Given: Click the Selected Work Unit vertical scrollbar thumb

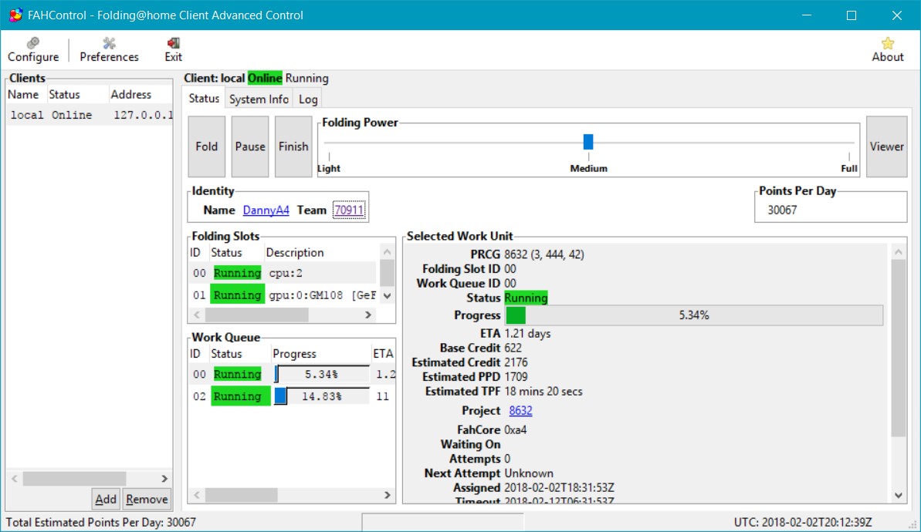Looking at the screenshot, I should pyautogui.click(x=898, y=348).
